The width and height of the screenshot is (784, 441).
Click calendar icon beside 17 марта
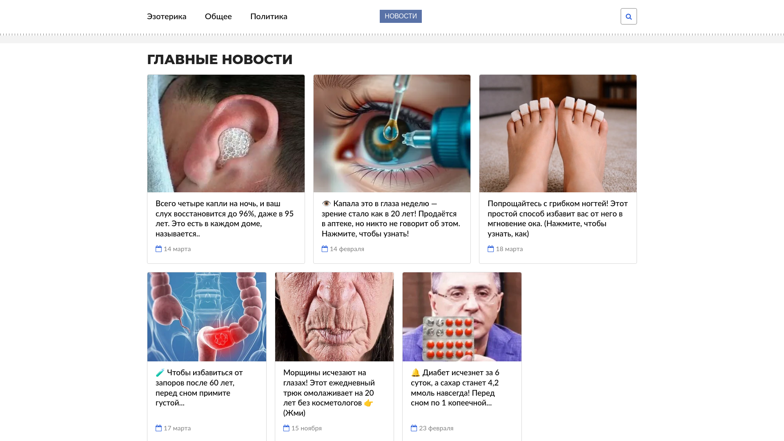click(159, 428)
